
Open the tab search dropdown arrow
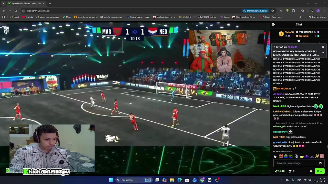coord(3,4)
